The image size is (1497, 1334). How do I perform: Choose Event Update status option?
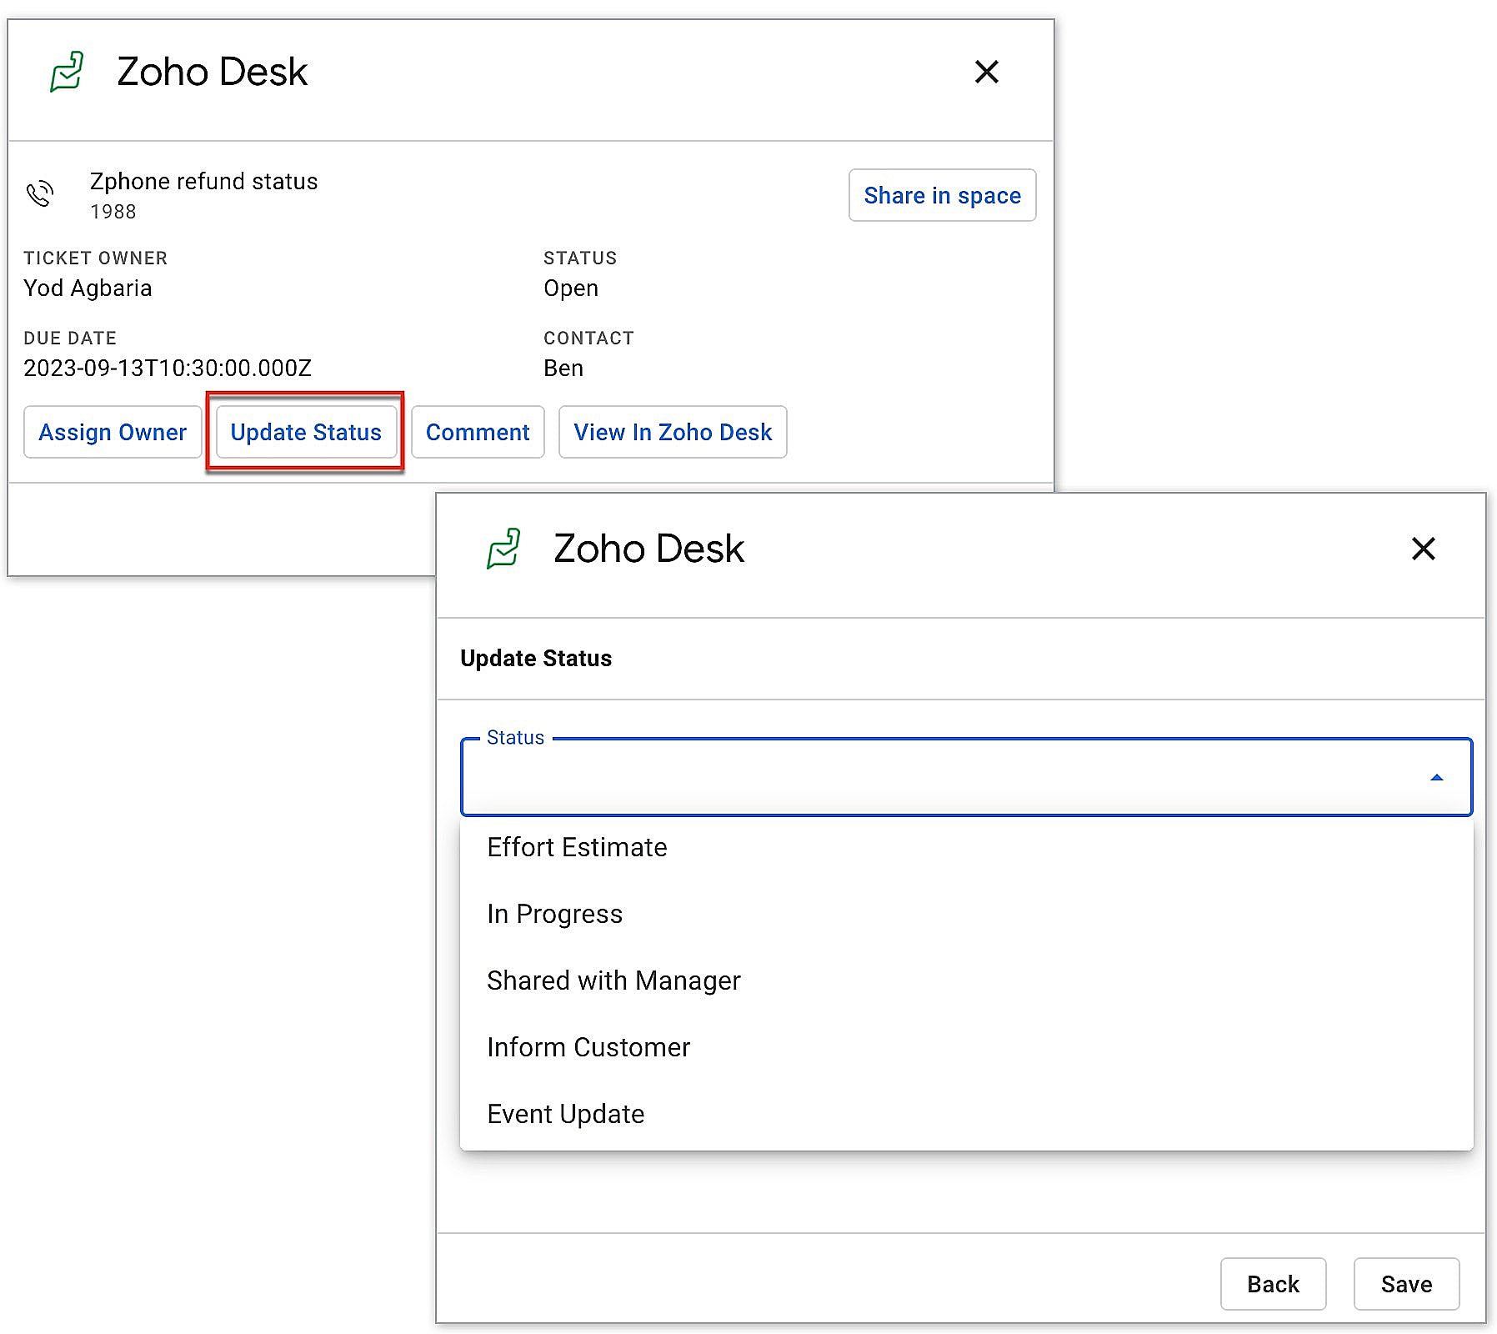pos(967,1114)
